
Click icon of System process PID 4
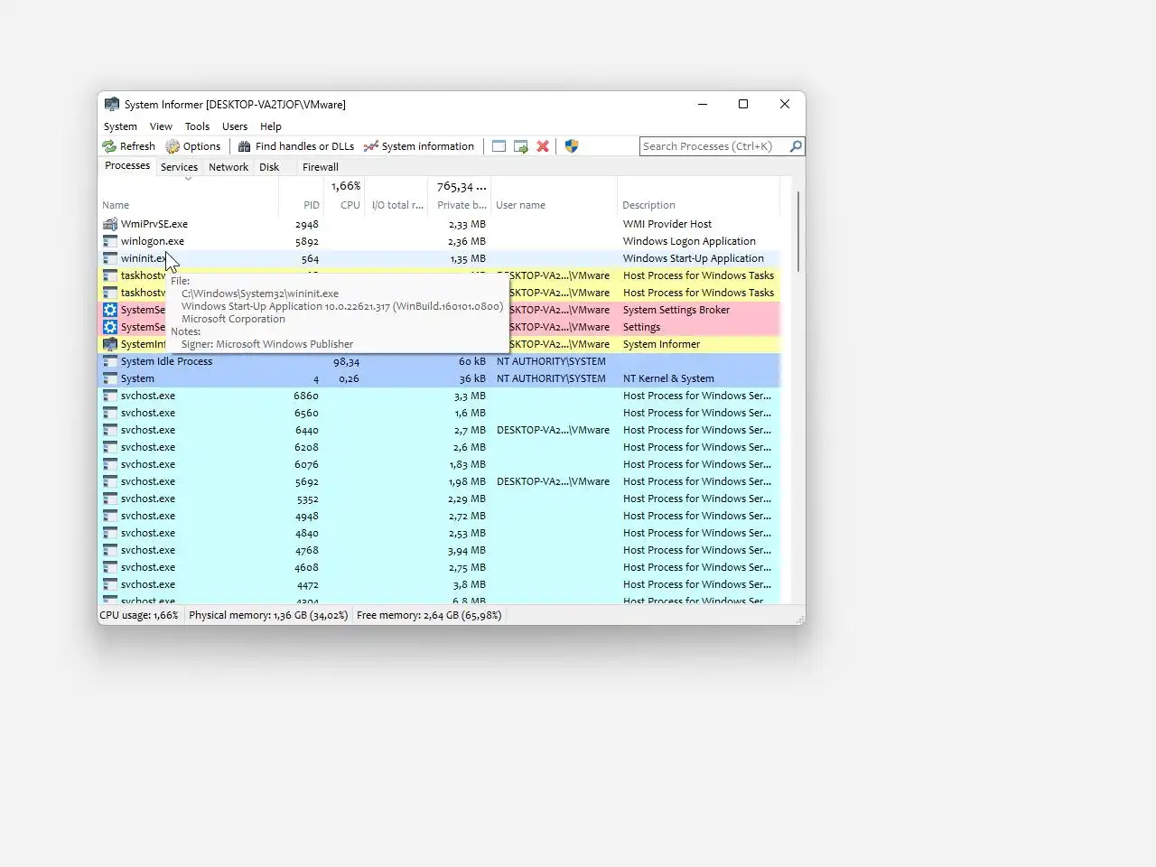pyautogui.click(x=110, y=378)
